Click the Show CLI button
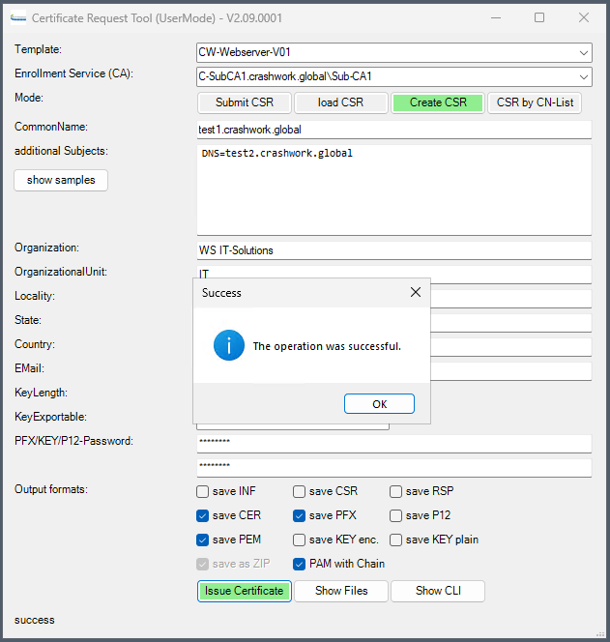This screenshot has width=610, height=642. [x=438, y=591]
